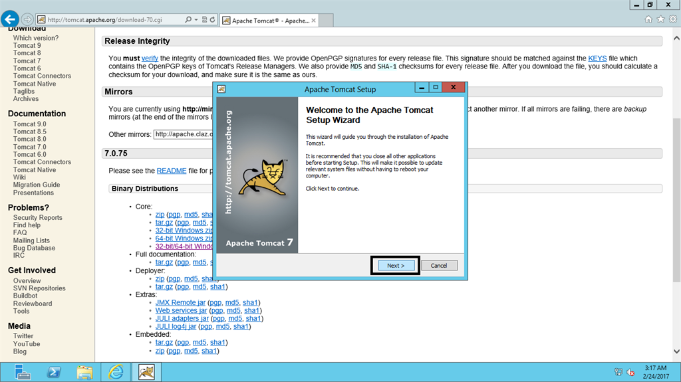Screen dimensions: 681x382
Task: Download 64-bit Windows zip link
Action: tap(184, 239)
